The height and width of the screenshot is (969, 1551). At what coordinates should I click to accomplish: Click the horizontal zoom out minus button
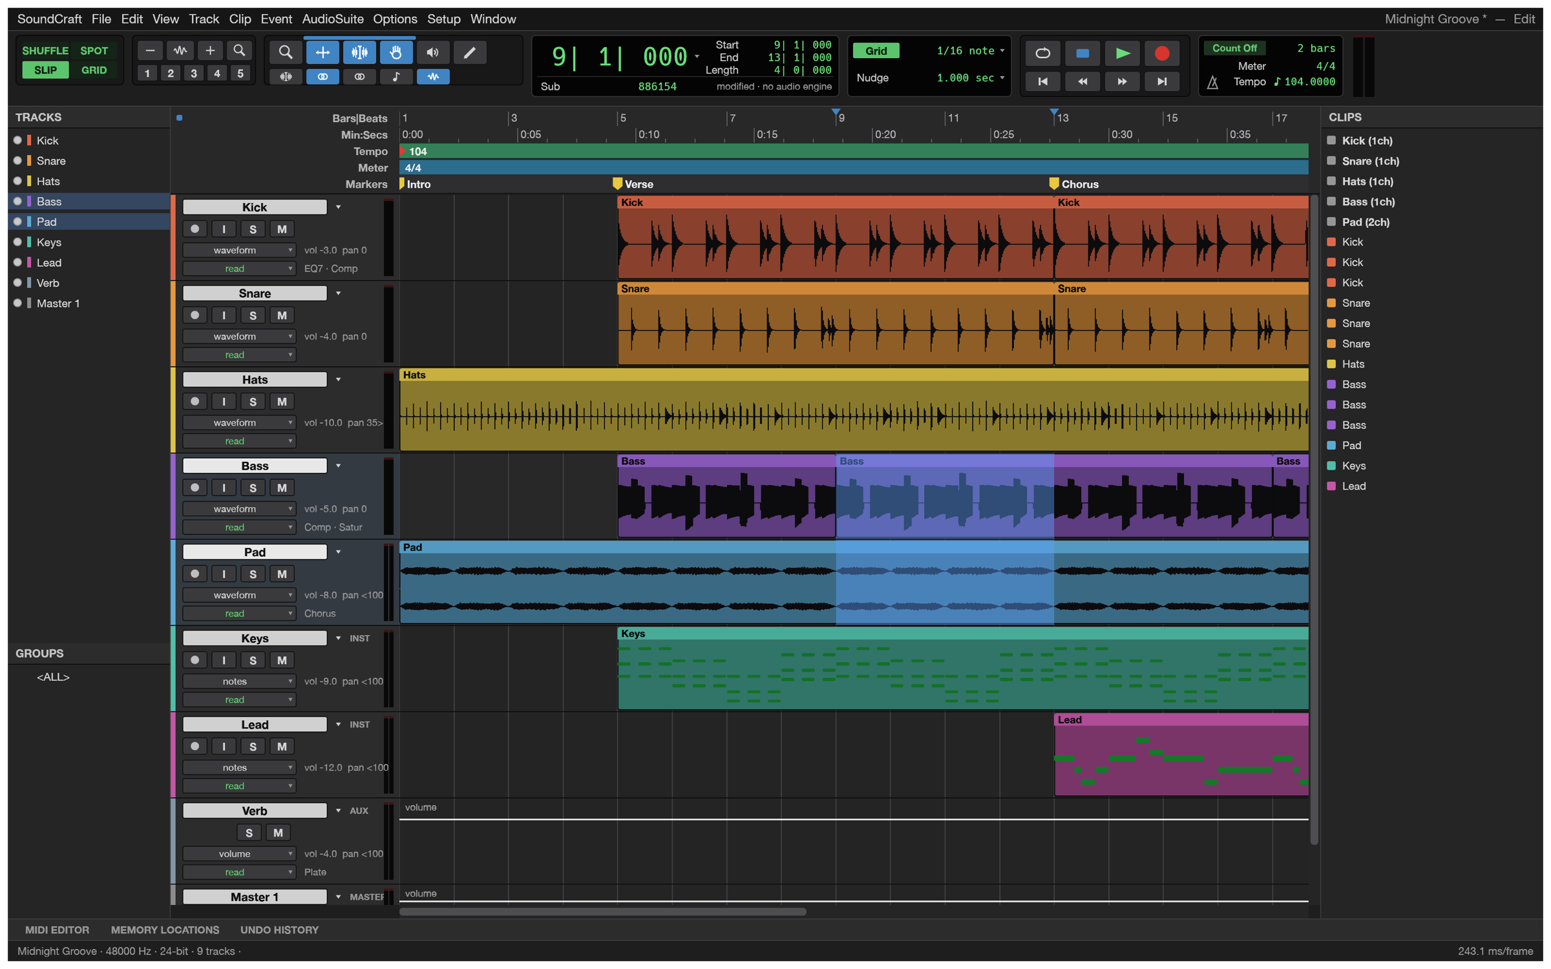pyautogui.click(x=150, y=50)
